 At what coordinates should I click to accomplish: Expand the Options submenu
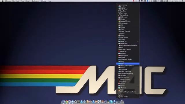pyautogui.click(x=128, y=95)
